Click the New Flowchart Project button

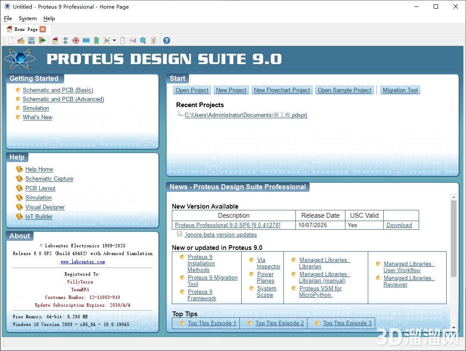[282, 90]
